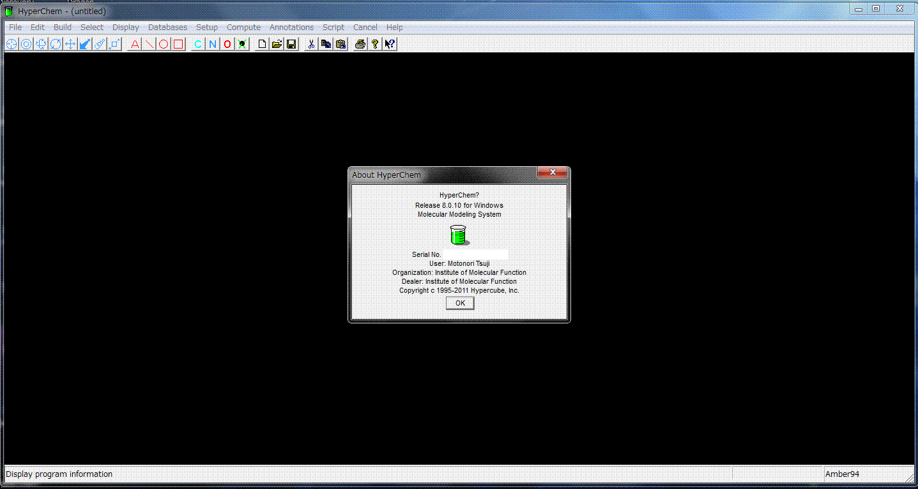
Task: Open the Compute menu
Action: (x=244, y=27)
